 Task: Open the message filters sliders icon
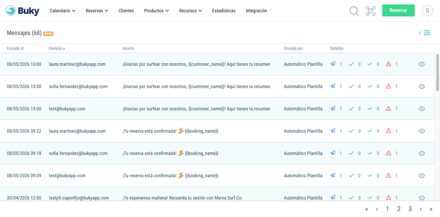pyautogui.click(x=427, y=33)
